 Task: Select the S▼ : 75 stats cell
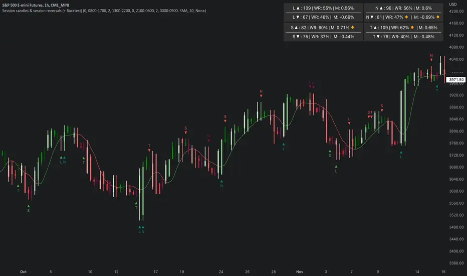coord(322,37)
